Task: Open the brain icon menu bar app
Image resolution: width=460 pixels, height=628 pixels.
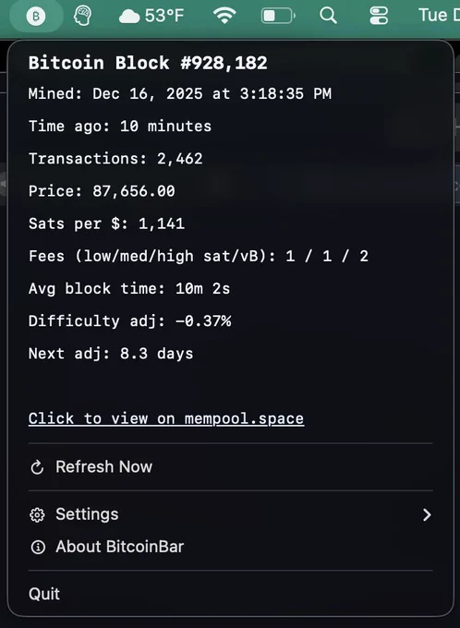Action: click(x=83, y=16)
